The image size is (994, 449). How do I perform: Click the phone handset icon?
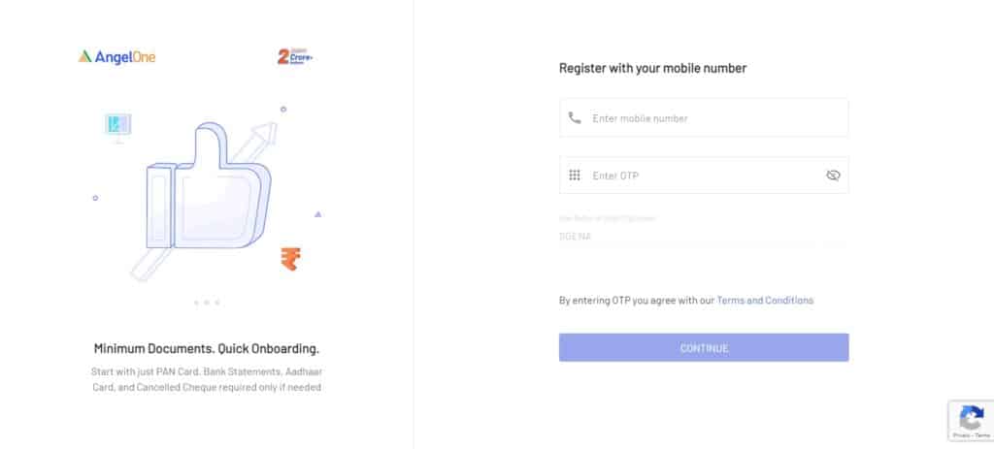[x=575, y=117]
